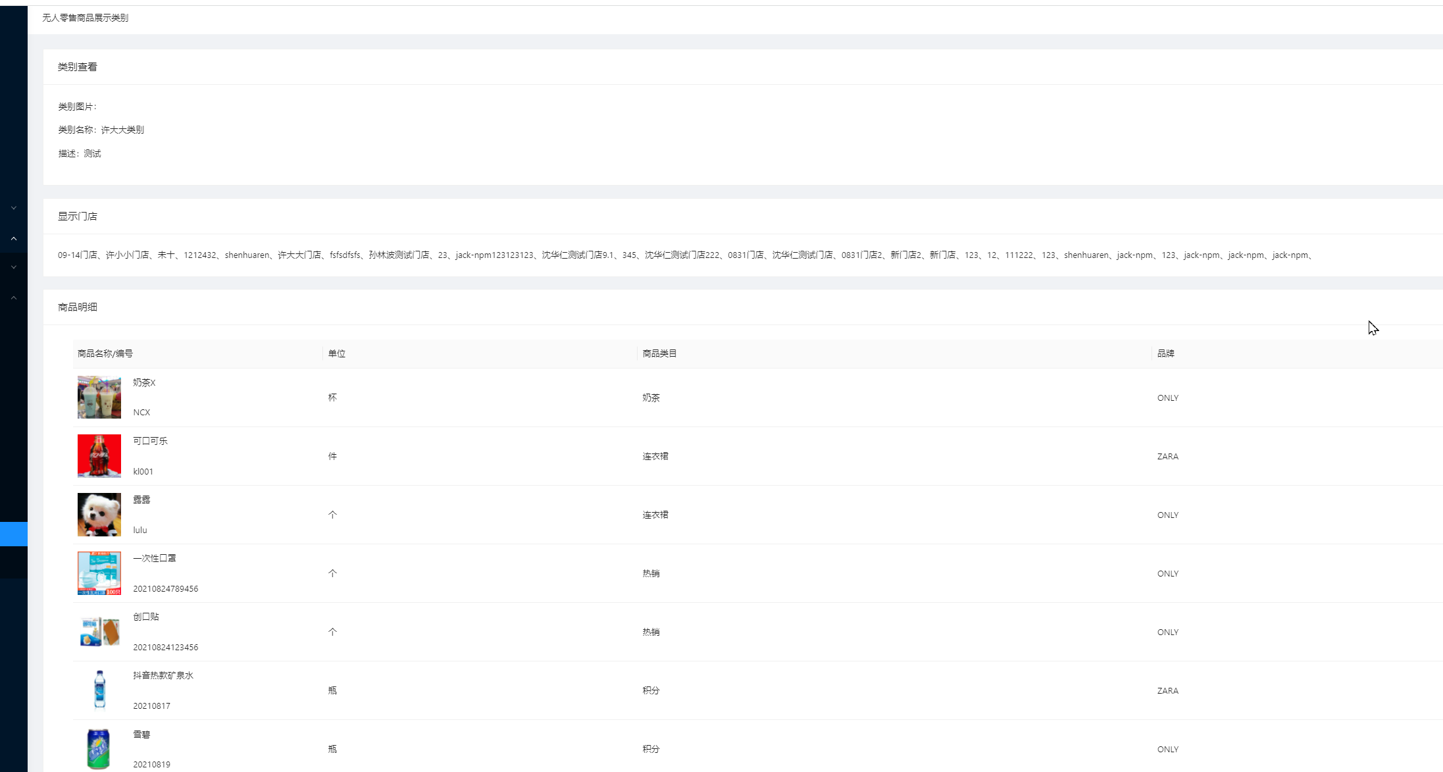The width and height of the screenshot is (1443, 772).
Task: Click the 品牌 column header
Action: [x=1166, y=353]
